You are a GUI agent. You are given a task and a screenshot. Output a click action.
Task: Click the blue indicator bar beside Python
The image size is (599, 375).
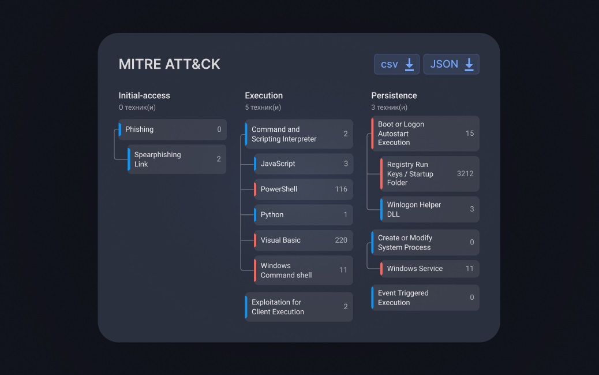point(256,214)
